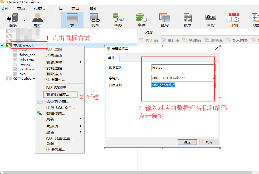Open the 工具 menu
Viewport: 259px width, 174px height.
59,9
